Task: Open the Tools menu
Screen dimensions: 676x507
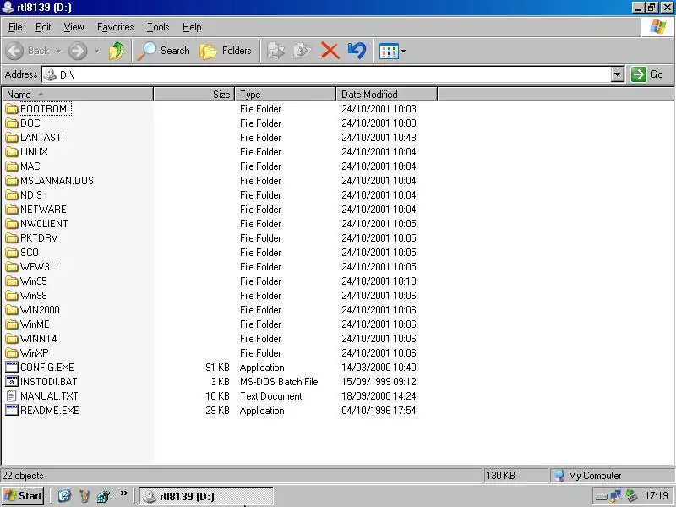Action: pos(158,27)
